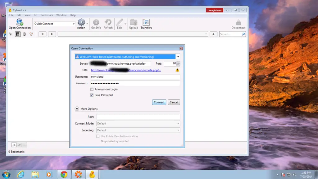Open the Action dropdown arrow
Image resolution: width=318 pixels, height=179 pixels.
click(87, 24)
